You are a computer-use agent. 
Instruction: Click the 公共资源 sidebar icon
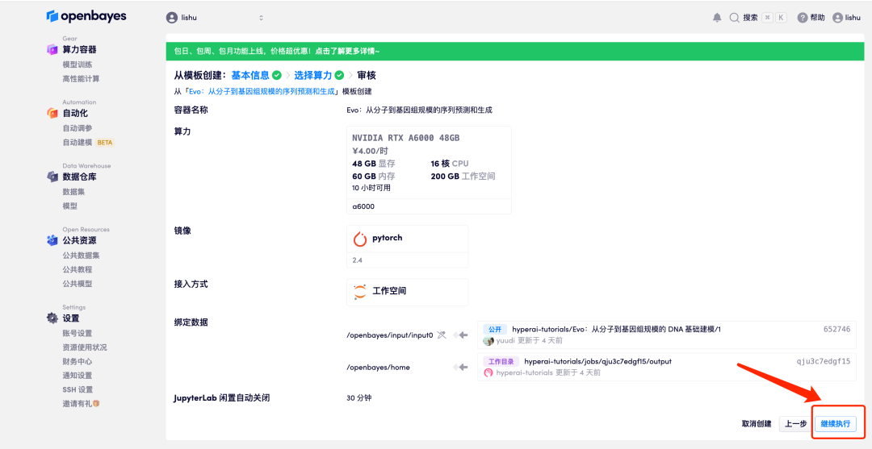click(x=52, y=241)
